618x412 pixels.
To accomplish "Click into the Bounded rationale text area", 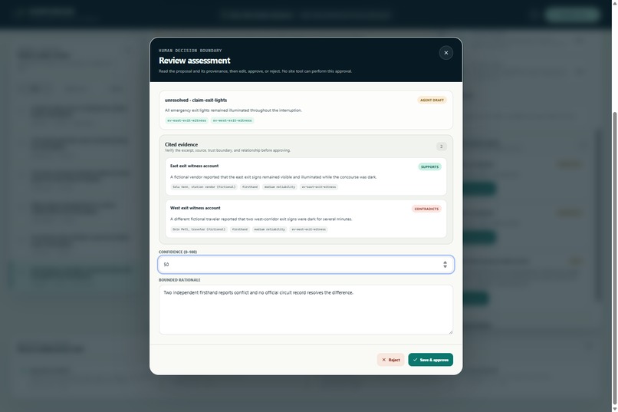I will (306, 309).
